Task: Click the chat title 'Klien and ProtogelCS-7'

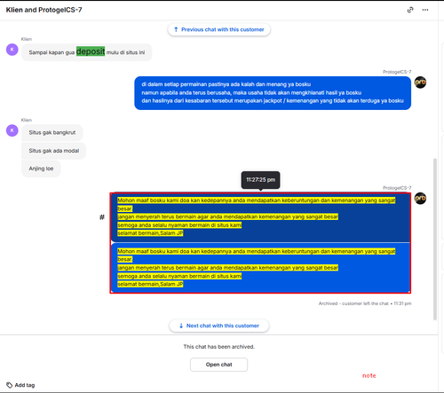Action: (x=44, y=10)
